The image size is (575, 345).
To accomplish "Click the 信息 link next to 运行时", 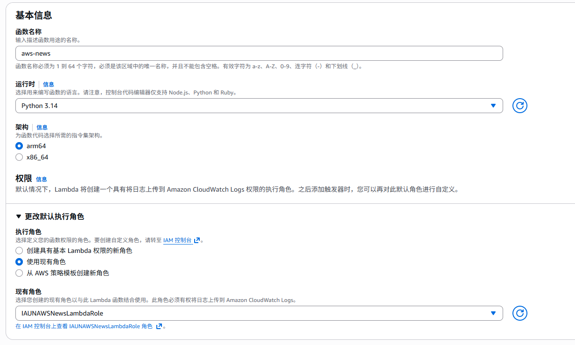I will pyautogui.click(x=49, y=84).
